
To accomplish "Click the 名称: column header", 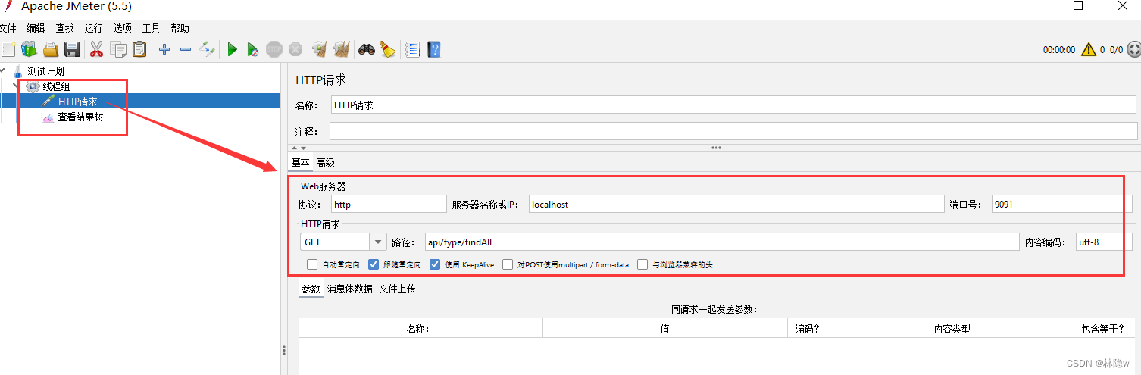I will (x=420, y=329).
